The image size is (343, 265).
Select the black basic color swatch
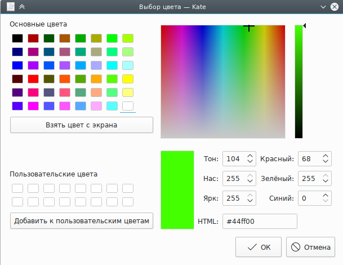click(17, 38)
